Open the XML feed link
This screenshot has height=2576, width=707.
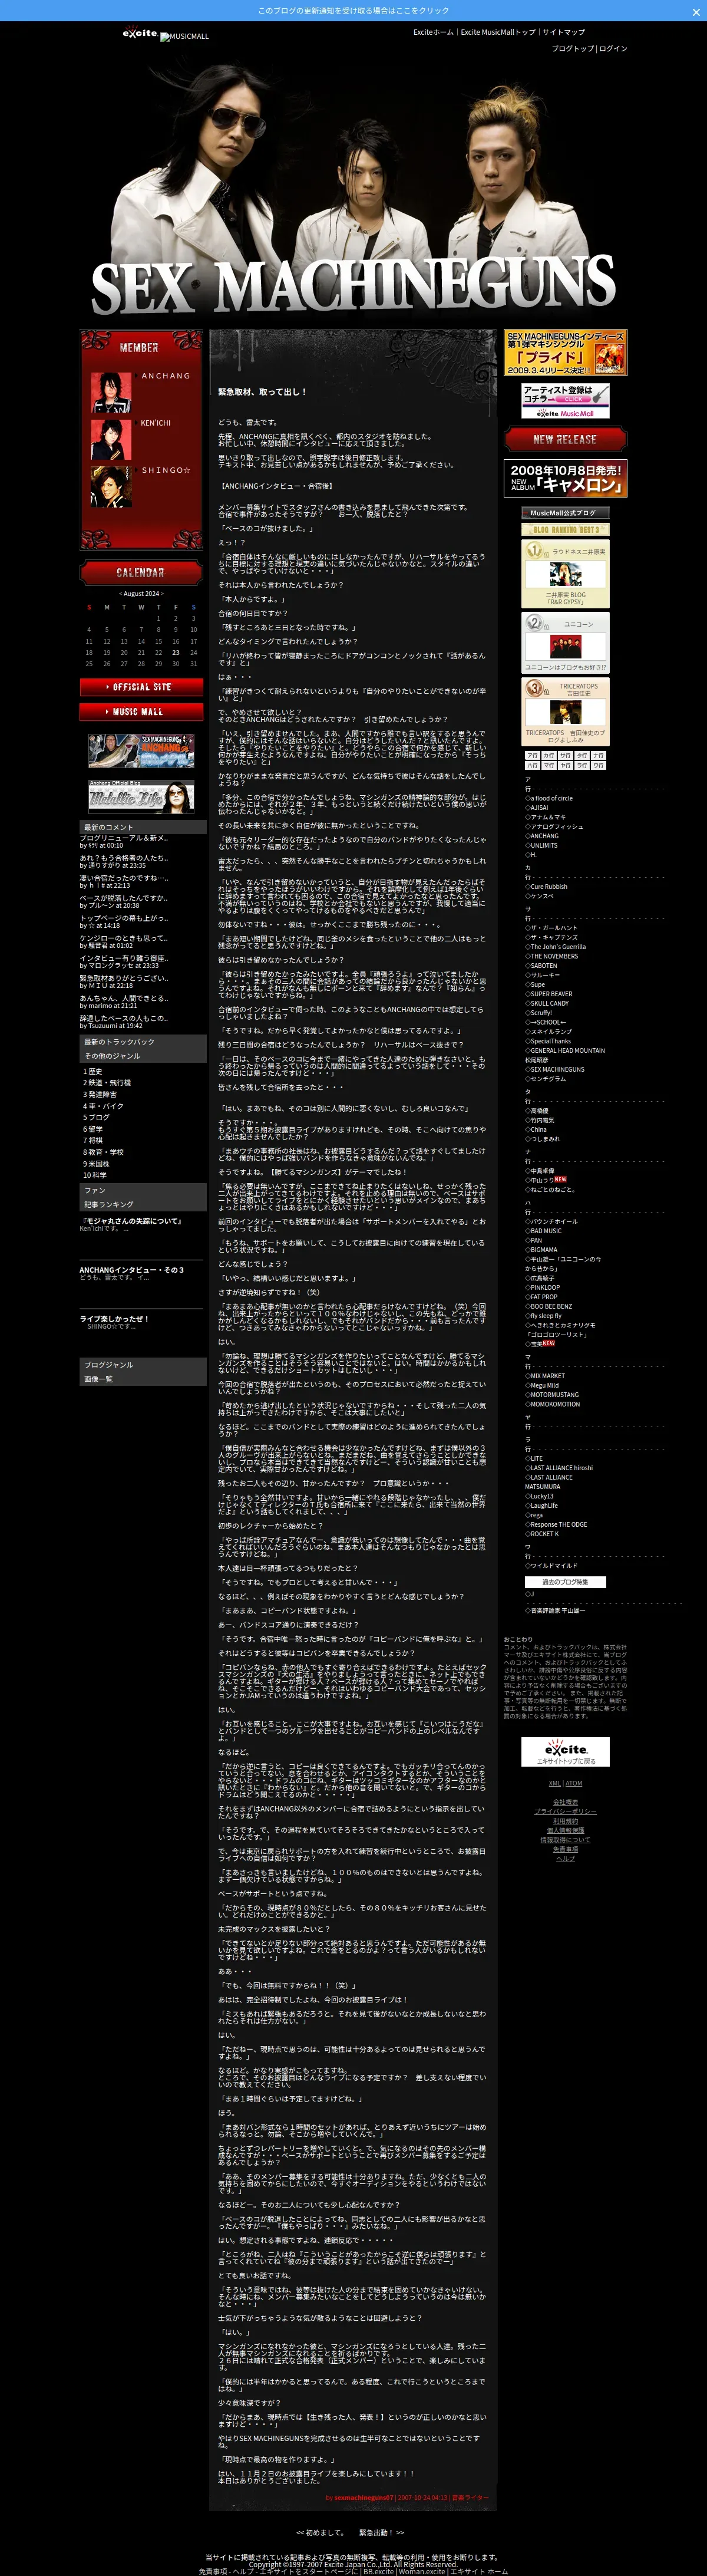(x=554, y=1783)
